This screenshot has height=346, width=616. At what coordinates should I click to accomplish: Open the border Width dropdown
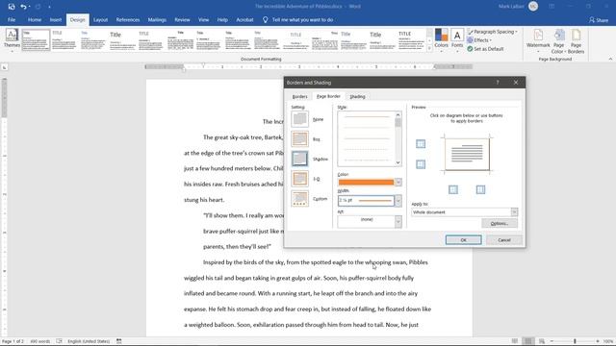pyautogui.click(x=398, y=201)
